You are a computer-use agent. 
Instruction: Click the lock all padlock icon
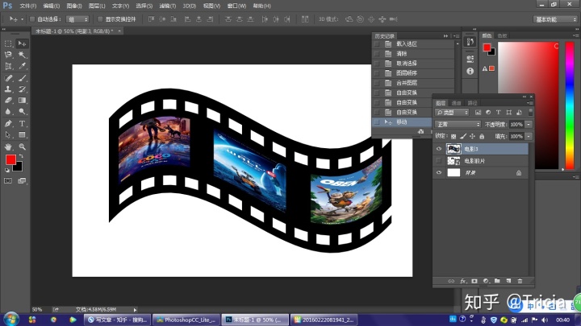(x=482, y=136)
